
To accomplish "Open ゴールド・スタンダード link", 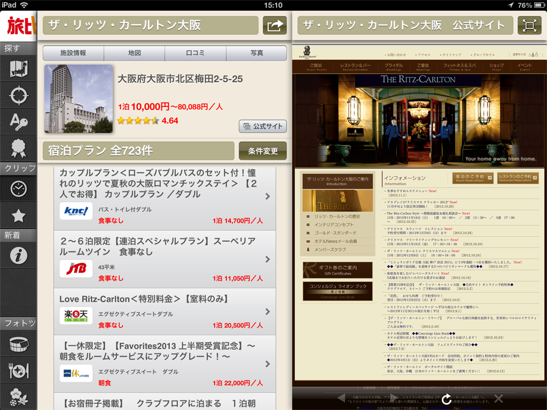I will coord(335,233).
